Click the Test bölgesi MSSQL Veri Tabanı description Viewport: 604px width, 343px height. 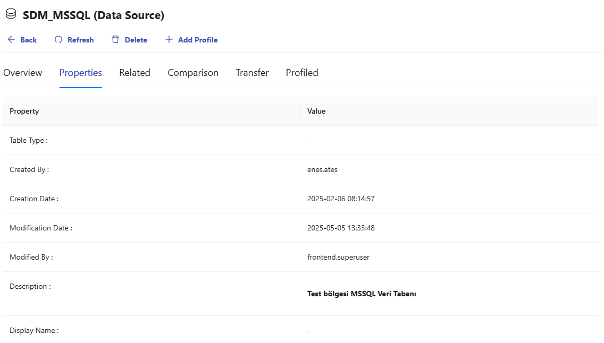[x=362, y=294]
